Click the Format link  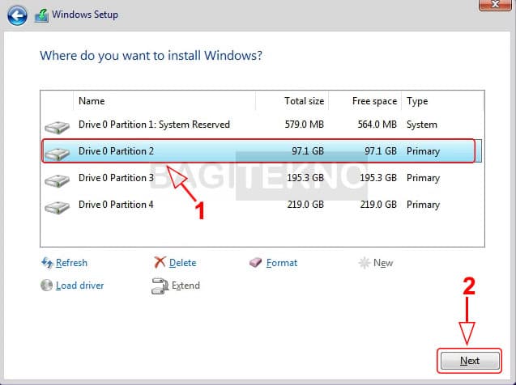(x=282, y=263)
